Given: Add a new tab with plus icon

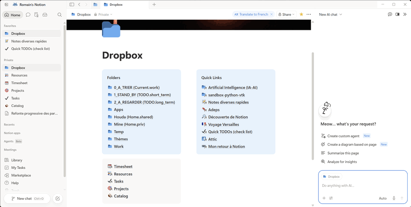Looking at the screenshot, I should [x=154, y=5].
